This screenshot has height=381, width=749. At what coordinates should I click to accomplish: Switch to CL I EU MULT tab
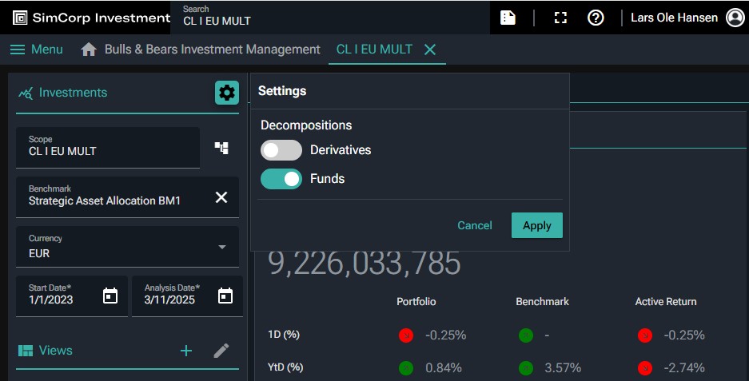374,50
